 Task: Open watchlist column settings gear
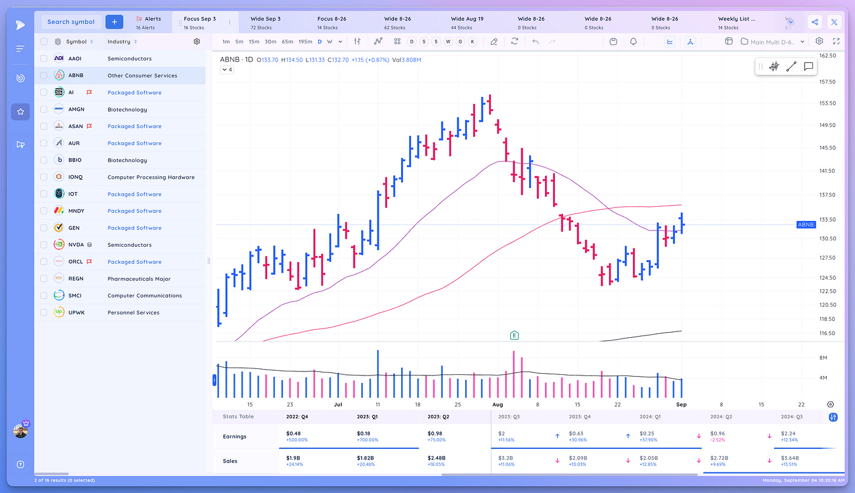pyautogui.click(x=197, y=42)
